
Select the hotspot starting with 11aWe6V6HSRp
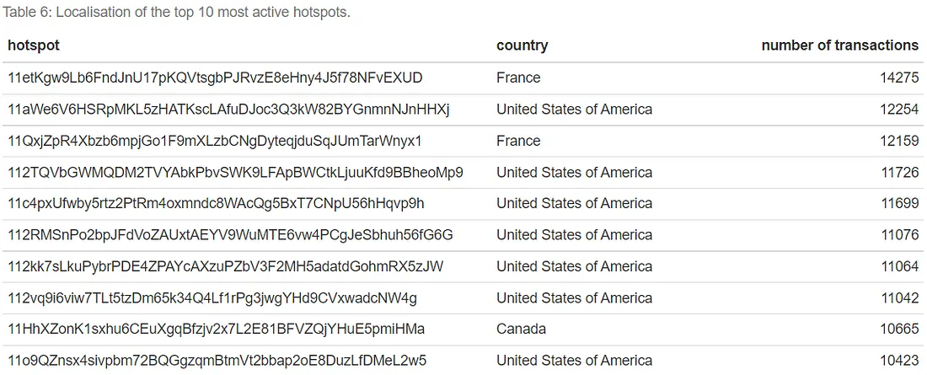tap(228, 110)
